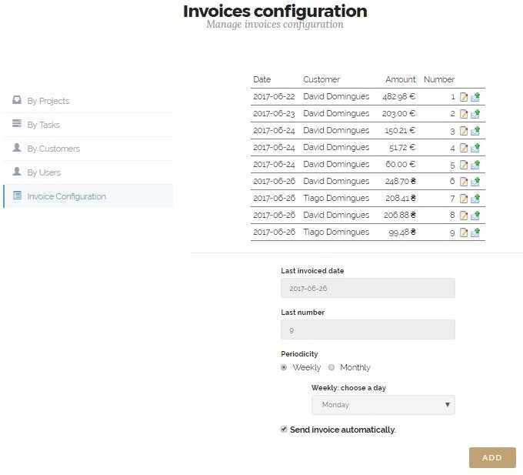The width and height of the screenshot is (523, 475).
Task: Click the edit icon for invoice number 1
Action: 464,97
